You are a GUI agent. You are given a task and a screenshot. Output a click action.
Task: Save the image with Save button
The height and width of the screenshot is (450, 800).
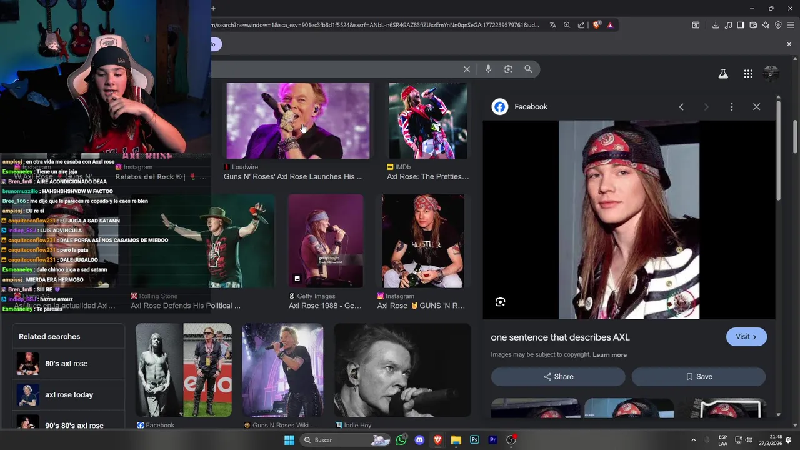coord(699,377)
